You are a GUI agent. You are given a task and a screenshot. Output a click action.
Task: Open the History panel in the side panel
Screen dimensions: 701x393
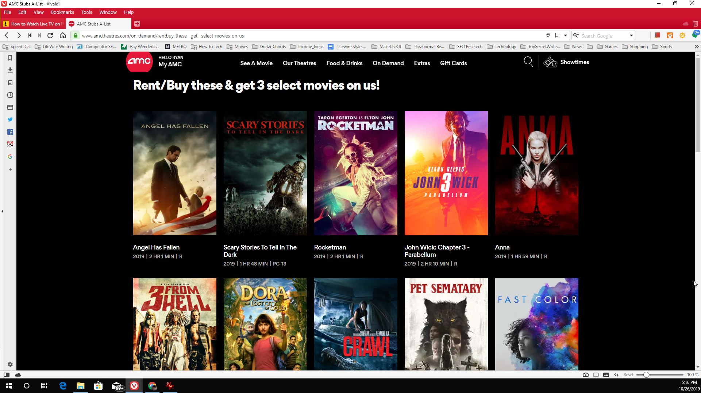[x=10, y=95]
